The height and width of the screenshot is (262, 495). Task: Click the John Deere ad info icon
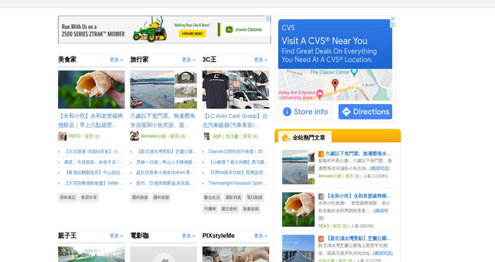click(x=268, y=19)
